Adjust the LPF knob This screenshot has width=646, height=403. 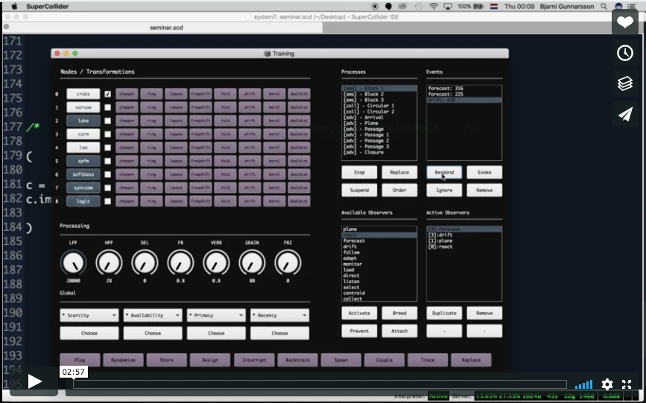coord(73,262)
